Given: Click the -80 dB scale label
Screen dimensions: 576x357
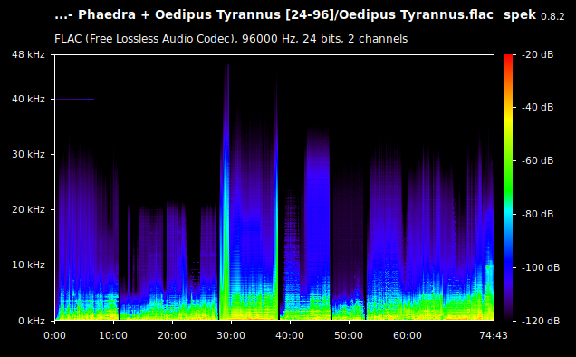Looking at the screenshot, I should [537, 214].
